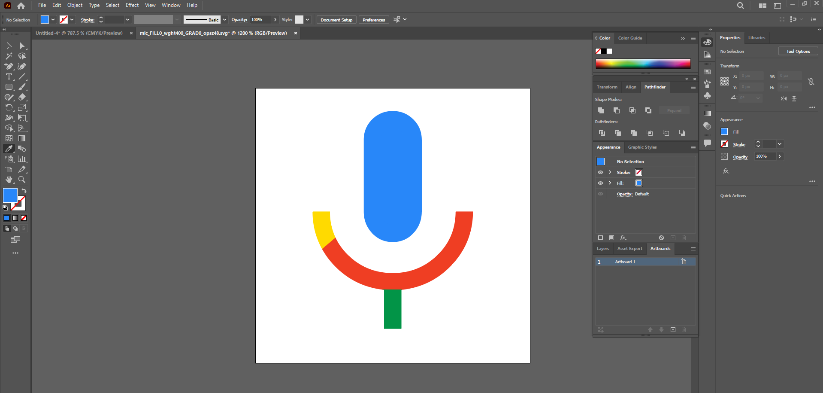
Task: Click Divide pathfinder icon
Action: [x=602, y=133]
